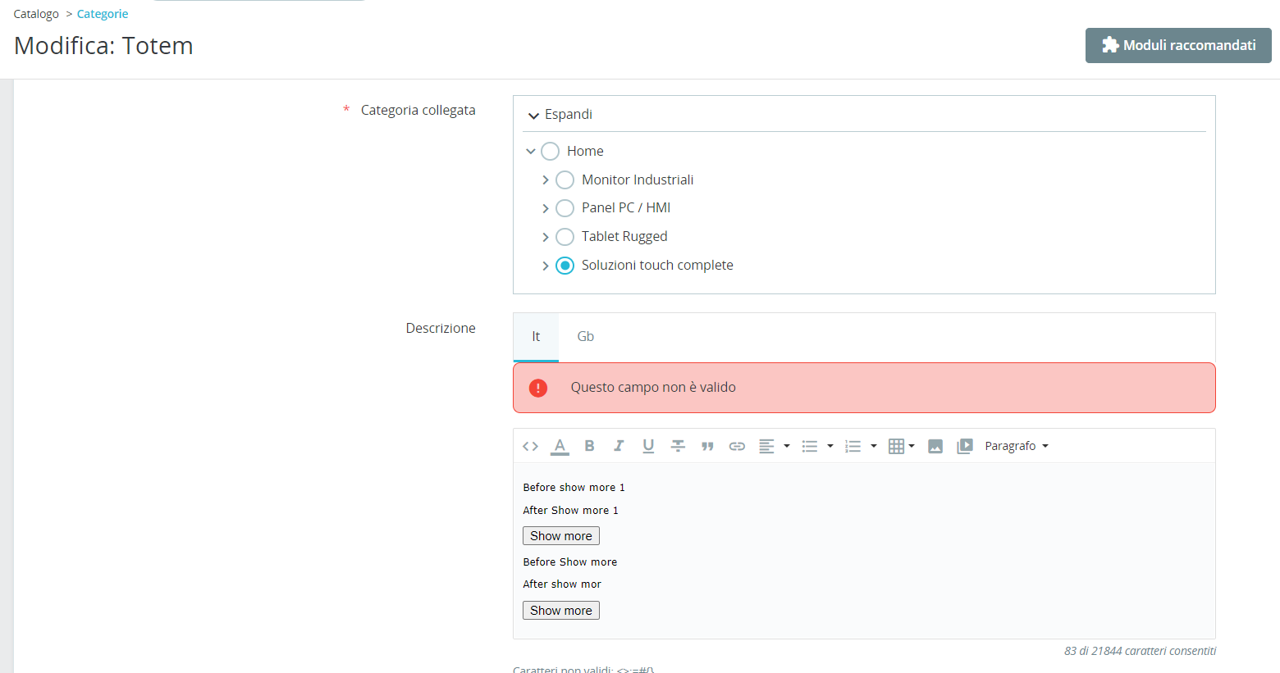
Task: Insert a media video in the editor
Action: coord(965,446)
